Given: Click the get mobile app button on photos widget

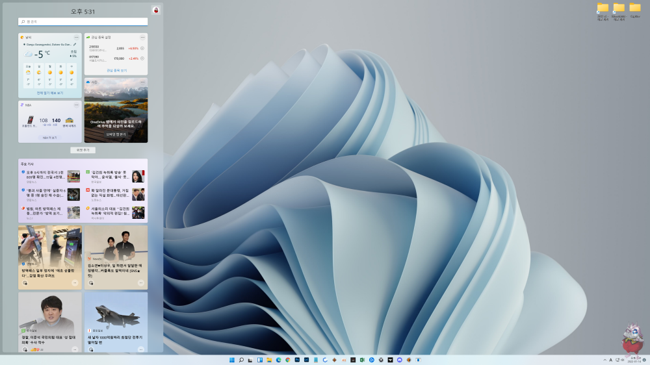Looking at the screenshot, I should point(116,134).
